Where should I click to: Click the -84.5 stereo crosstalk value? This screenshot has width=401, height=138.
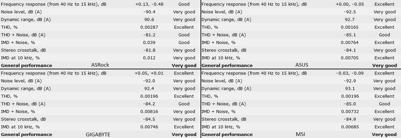[149, 119]
